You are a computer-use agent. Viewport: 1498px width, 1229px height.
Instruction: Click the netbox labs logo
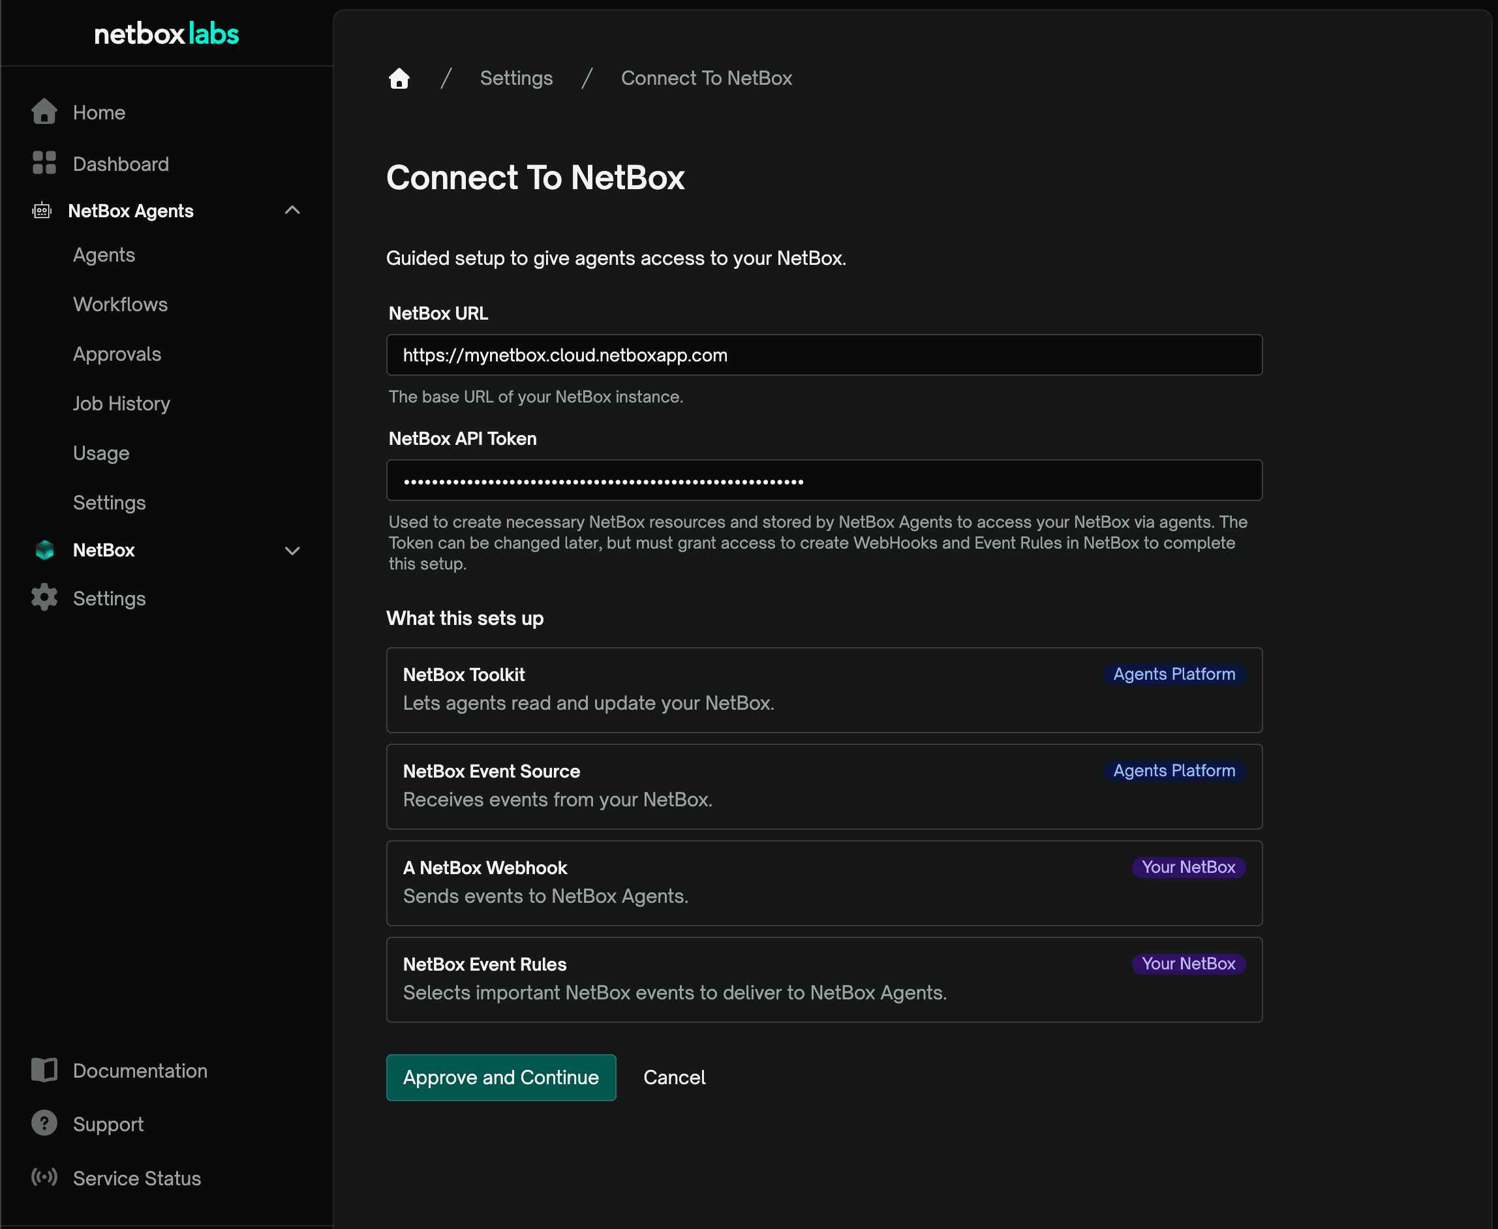[166, 33]
